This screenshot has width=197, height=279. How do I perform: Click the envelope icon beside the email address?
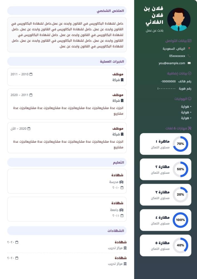tap(189, 63)
